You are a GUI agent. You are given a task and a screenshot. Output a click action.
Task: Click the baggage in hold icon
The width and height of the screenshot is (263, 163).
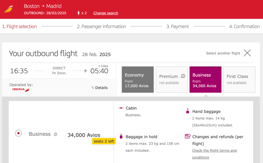click(120, 136)
